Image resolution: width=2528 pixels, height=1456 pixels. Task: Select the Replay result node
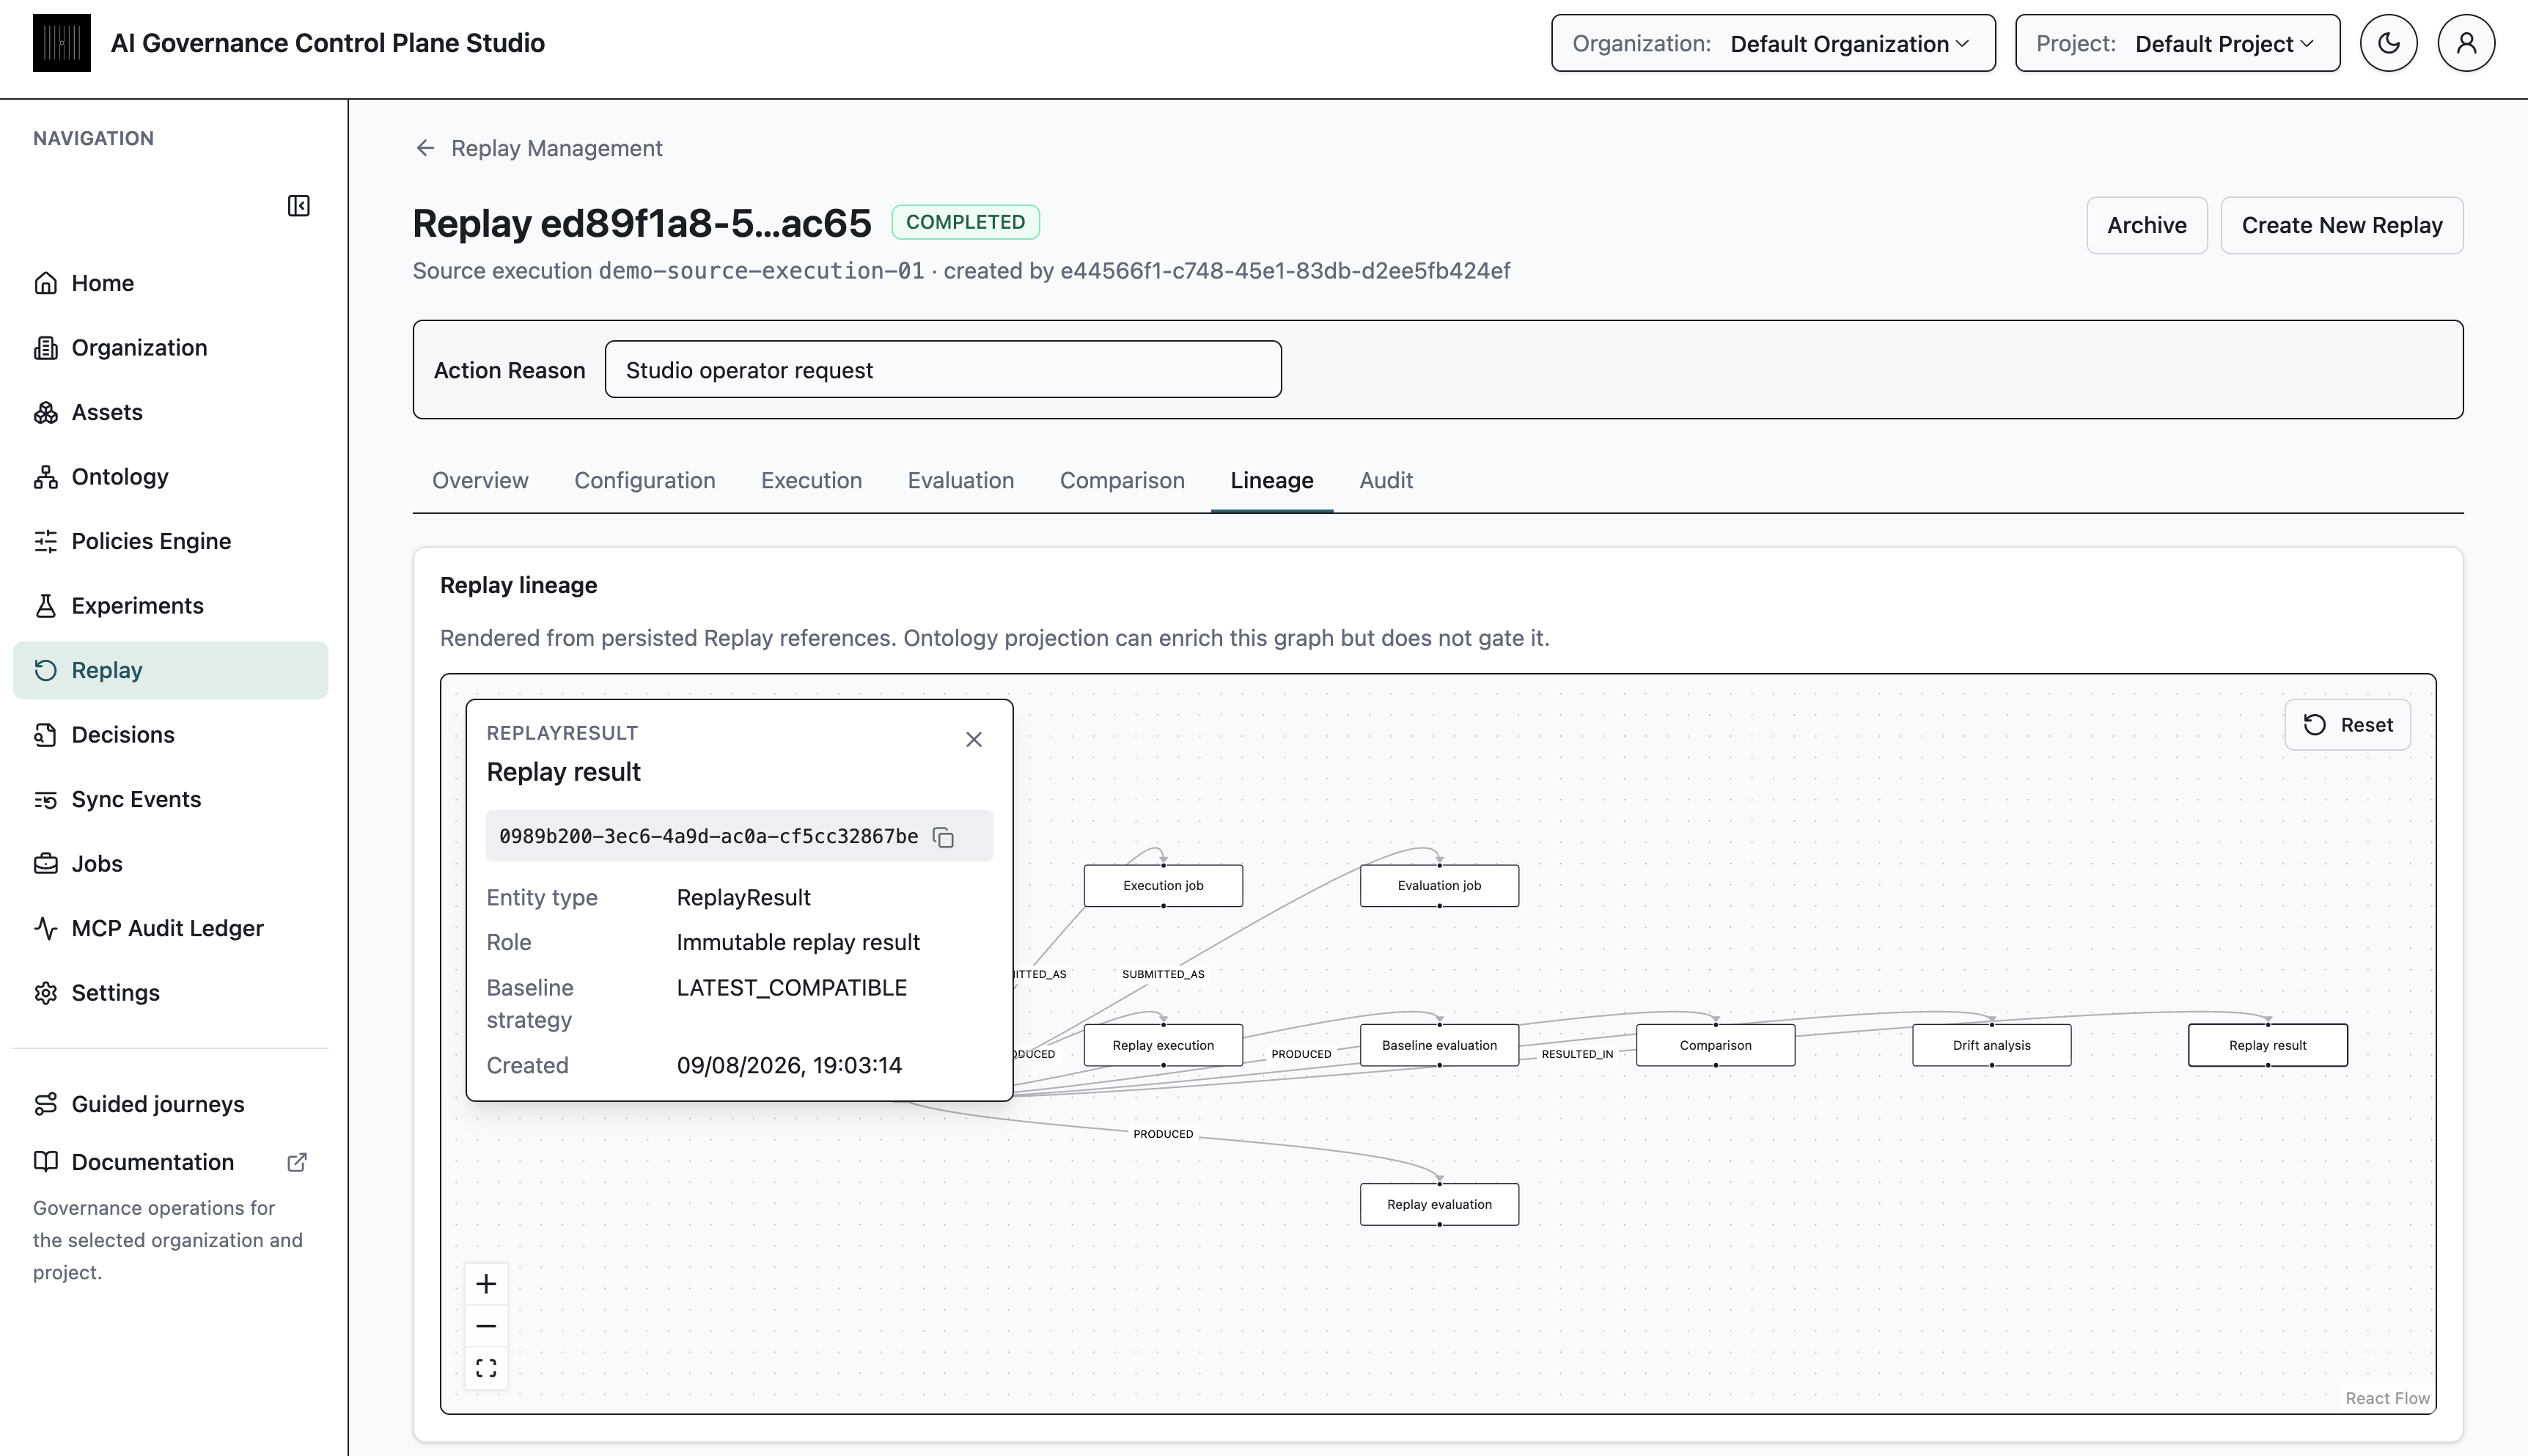tap(2267, 1045)
